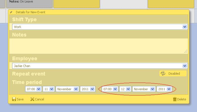This screenshot has width=197, height=112.
Task: Click the 'Notes: On Leave' calendar event
Action: tap(29, 4)
